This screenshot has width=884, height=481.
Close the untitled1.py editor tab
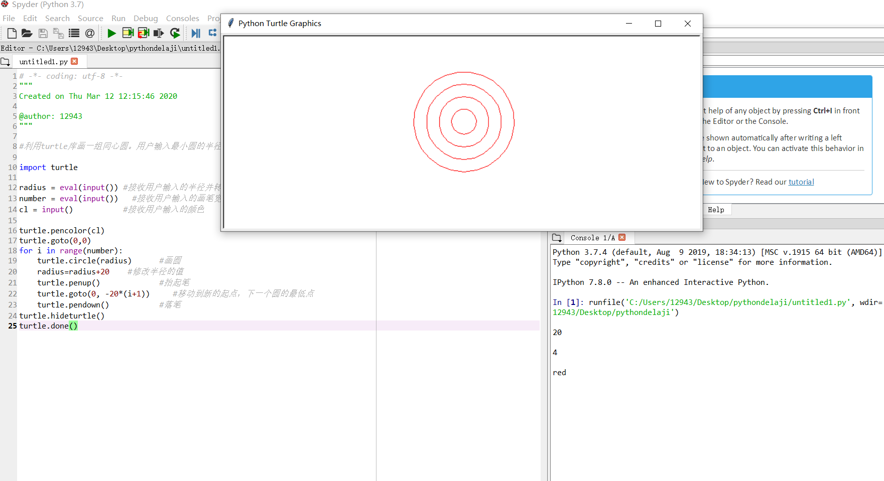tap(74, 61)
